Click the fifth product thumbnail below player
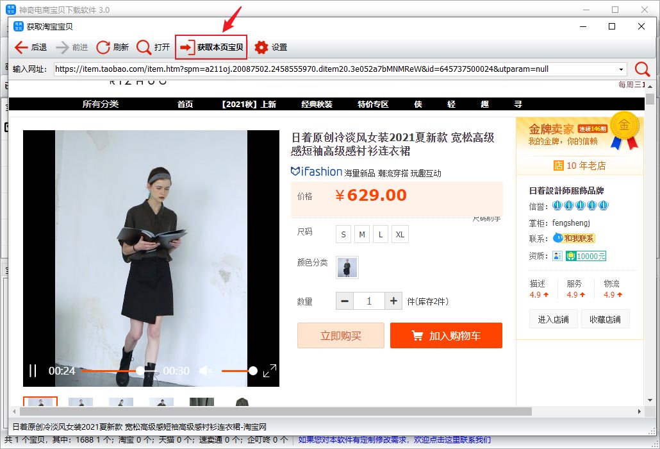The width and height of the screenshot is (660, 449). pyautogui.click(x=202, y=402)
